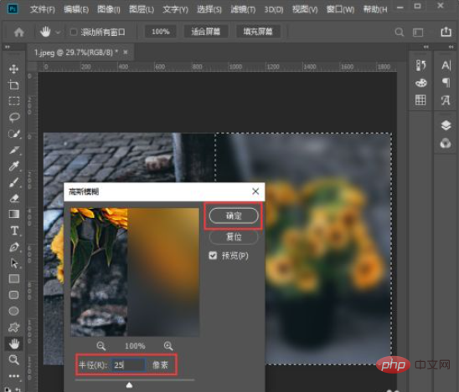This screenshot has height=392, width=459.
Task: Select the Rounded Rectangle tool
Action: pyautogui.click(x=13, y=295)
